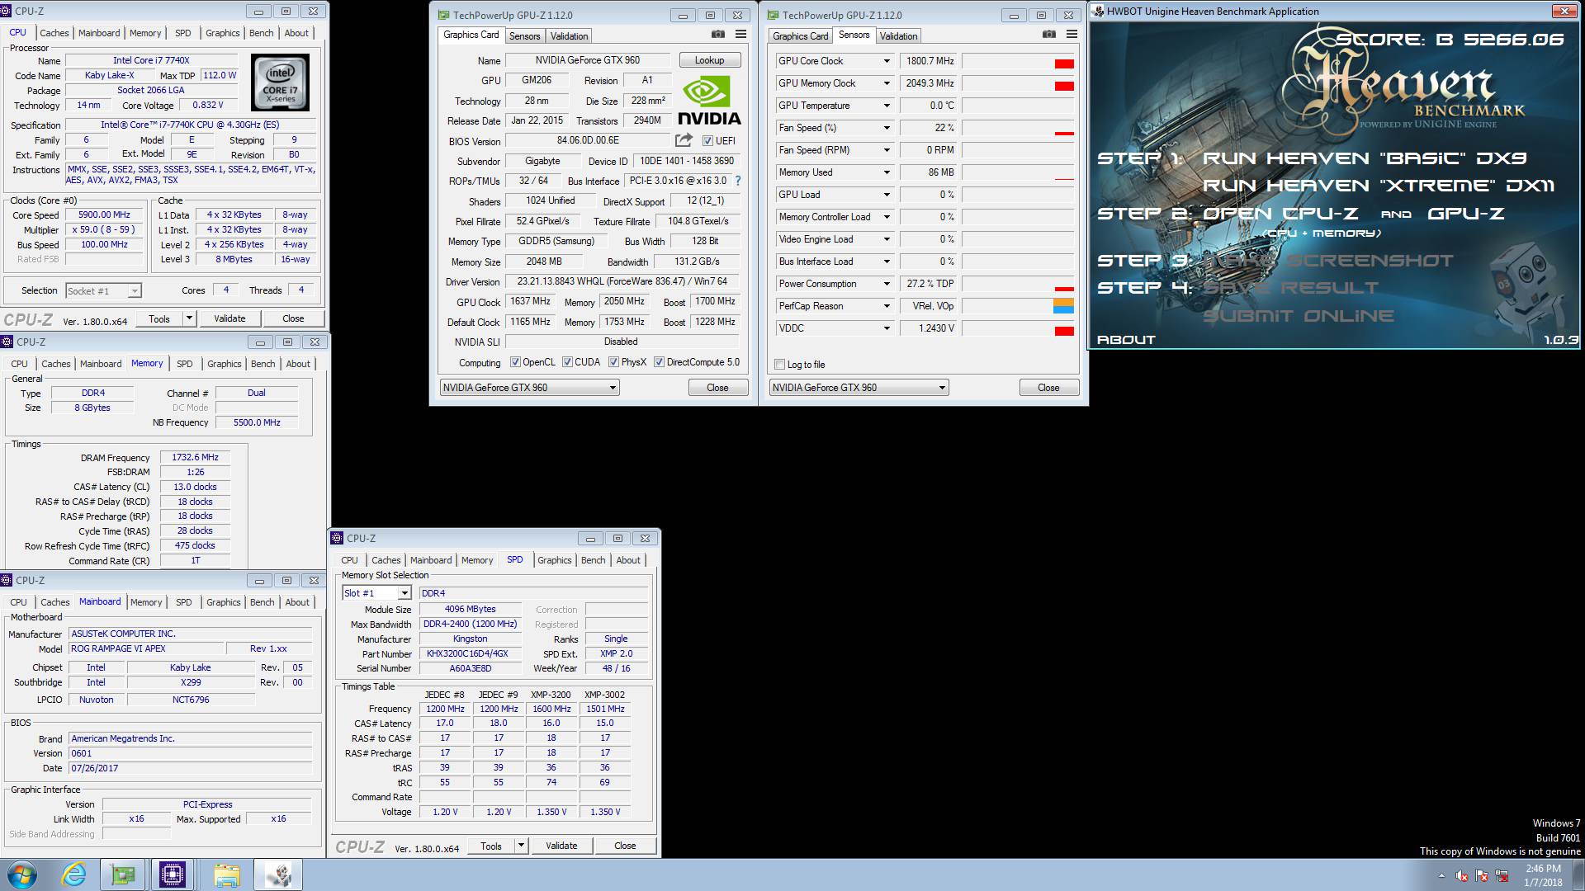Click the Intel Core i7 X-series logo
The image size is (1585, 891).
coord(281,82)
